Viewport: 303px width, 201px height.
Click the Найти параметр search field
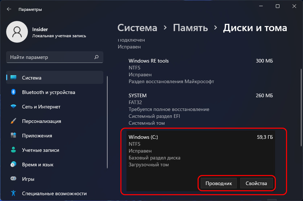[51, 57]
